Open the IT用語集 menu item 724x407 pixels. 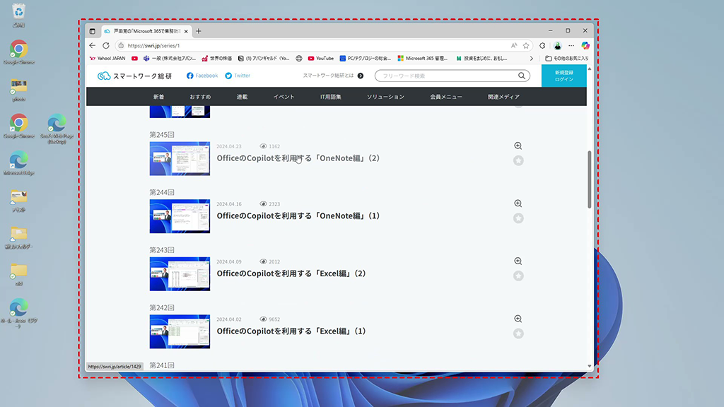[331, 97]
